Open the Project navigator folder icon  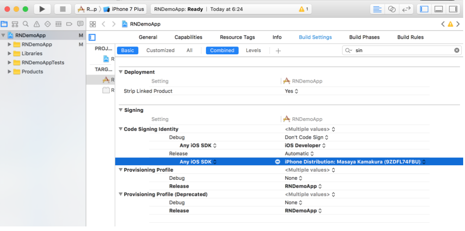click(4, 24)
